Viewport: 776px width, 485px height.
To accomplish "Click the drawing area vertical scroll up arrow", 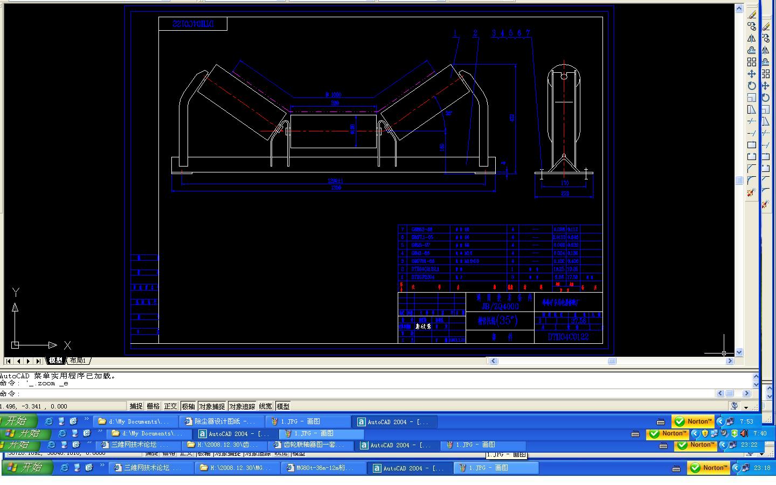I will coord(739,8).
